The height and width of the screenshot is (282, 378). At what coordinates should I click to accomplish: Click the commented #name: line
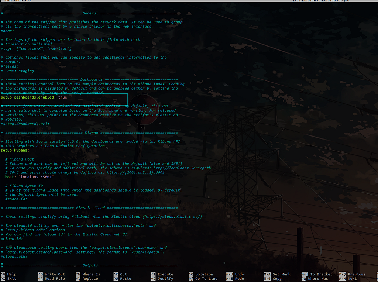(7, 31)
